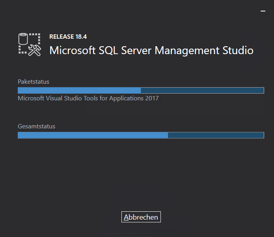Click the filled part of Paketstatus bar
The image size is (274, 237).
79,90
